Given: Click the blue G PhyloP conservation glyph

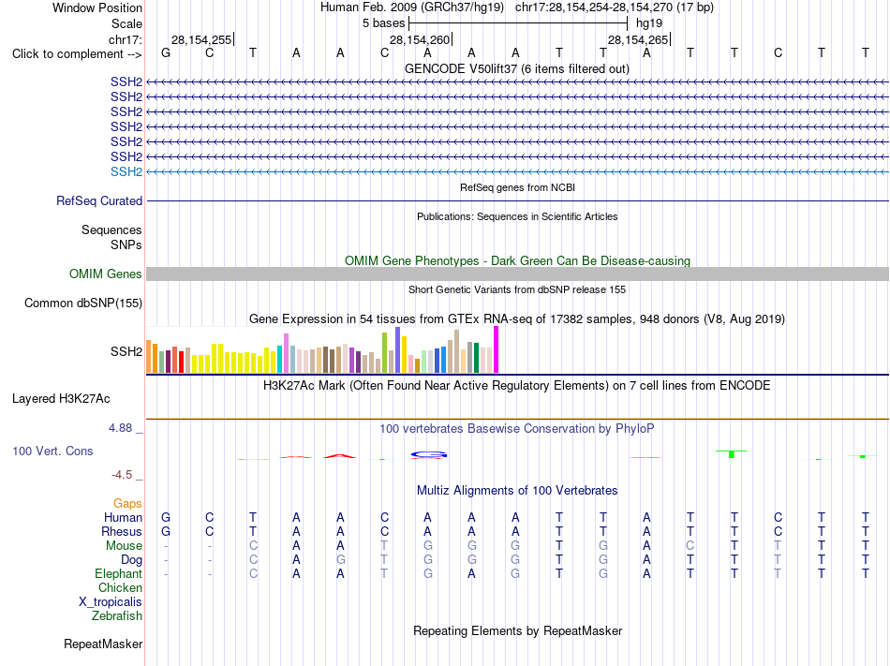Looking at the screenshot, I should (428, 454).
